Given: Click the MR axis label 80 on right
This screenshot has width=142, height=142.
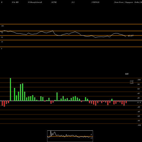Looking at the screenshot, I should coord(139,84).
